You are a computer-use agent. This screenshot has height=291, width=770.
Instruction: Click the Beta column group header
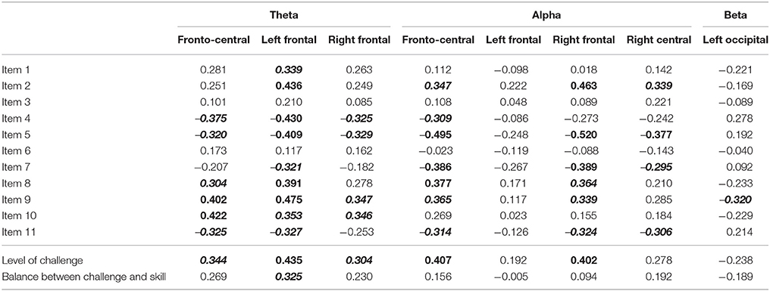click(738, 15)
